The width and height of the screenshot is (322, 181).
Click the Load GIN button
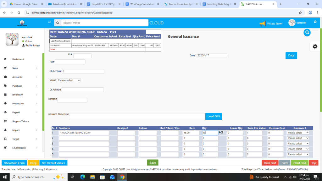point(214,116)
